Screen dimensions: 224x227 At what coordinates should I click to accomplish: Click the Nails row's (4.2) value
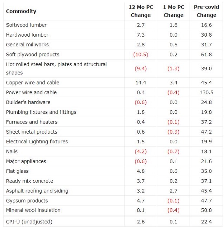tap(141, 152)
